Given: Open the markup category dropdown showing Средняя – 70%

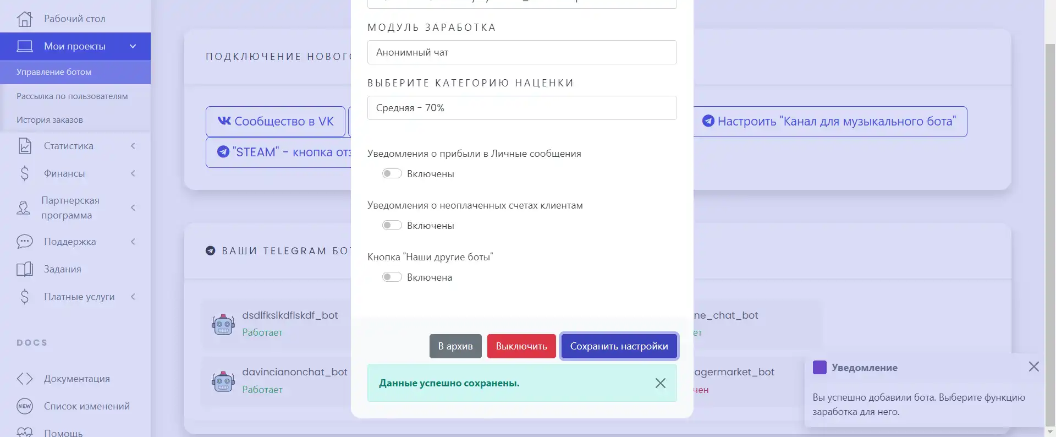Looking at the screenshot, I should pyautogui.click(x=522, y=108).
